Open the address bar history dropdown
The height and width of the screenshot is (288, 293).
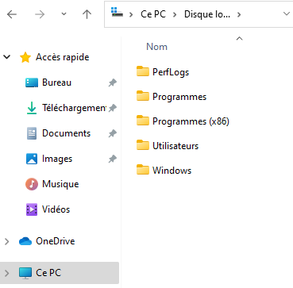point(287,13)
